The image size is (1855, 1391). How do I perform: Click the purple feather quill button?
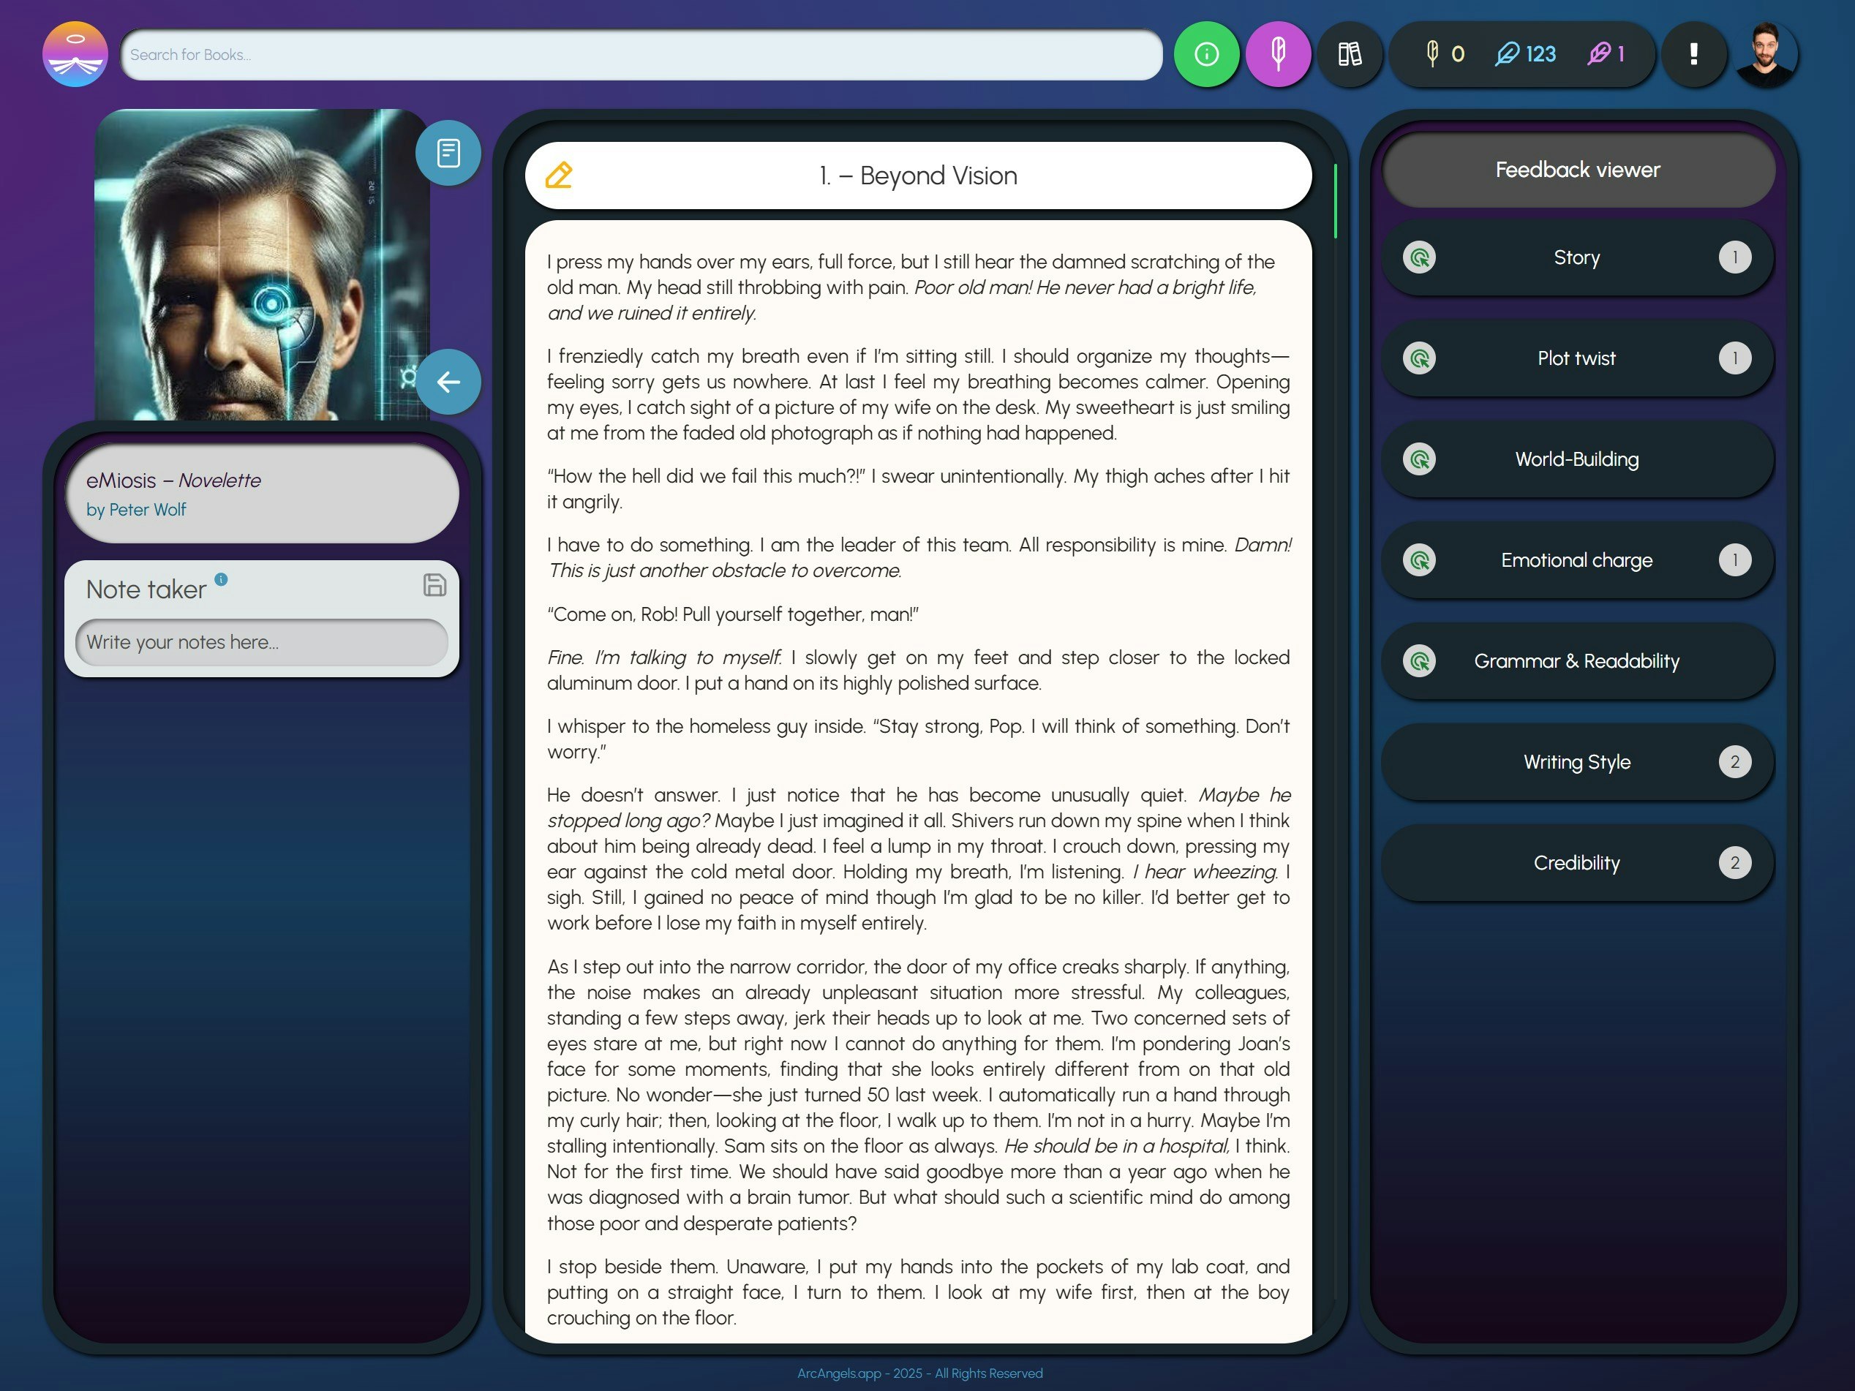pos(1277,55)
